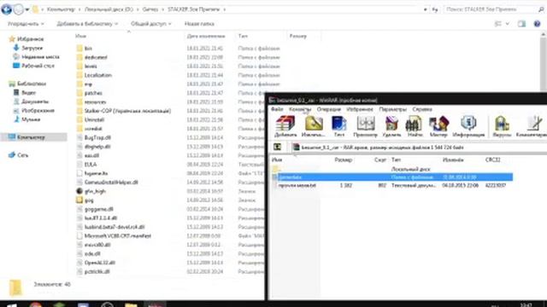547x307 pixels.
Task: Click the WinRAR Comment (Комментарий) toolbar icon
Action: coord(532,126)
